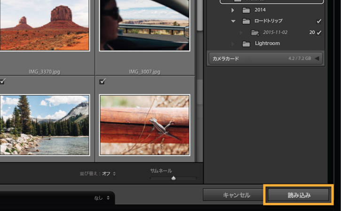Click the IMG_3007.jpg file name
341x211 pixels.
coord(144,72)
